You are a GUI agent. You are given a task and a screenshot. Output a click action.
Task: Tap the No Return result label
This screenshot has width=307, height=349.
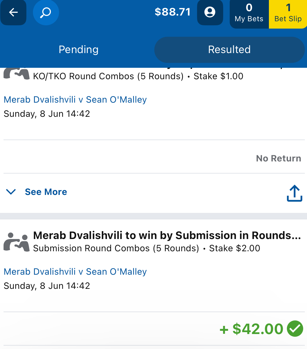pyautogui.click(x=278, y=158)
